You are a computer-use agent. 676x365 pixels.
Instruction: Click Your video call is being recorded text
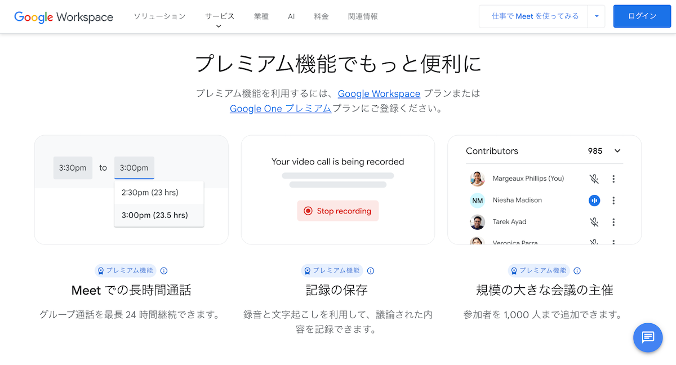pos(338,162)
